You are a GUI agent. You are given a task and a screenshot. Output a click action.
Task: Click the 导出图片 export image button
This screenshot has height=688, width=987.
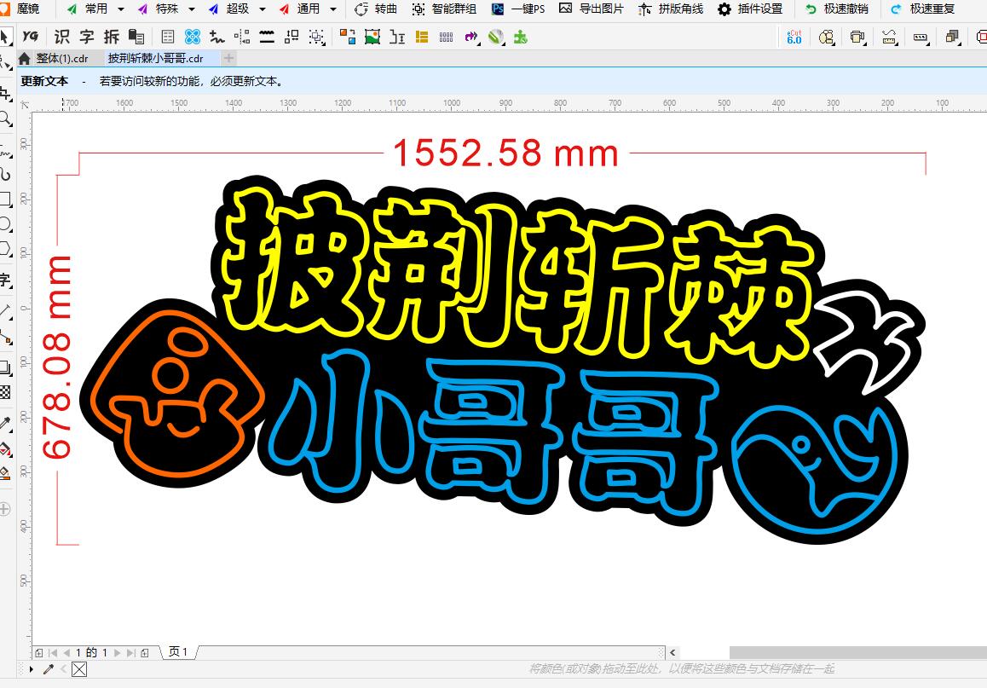click(591, 9)
